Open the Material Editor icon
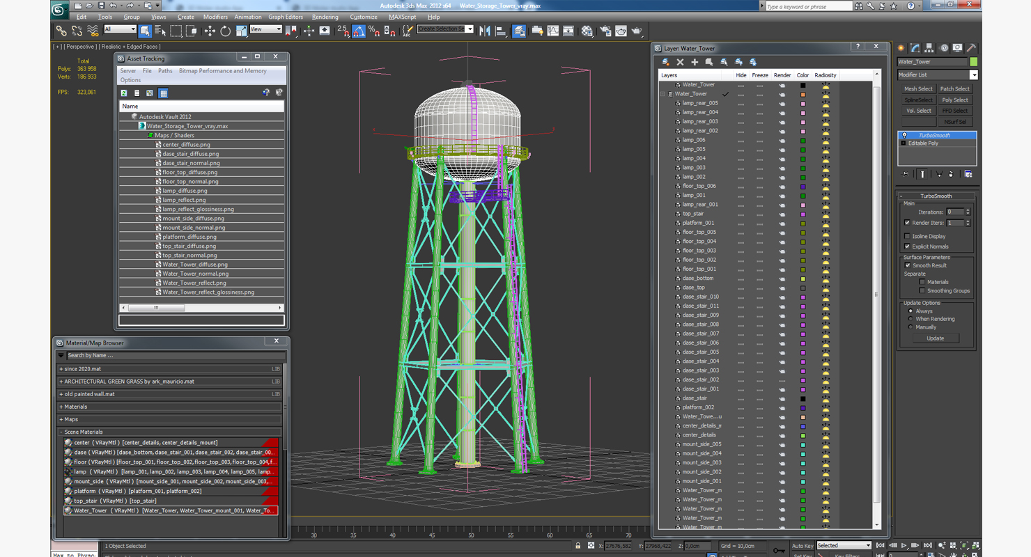The image size is (1031, 557). pos(587,31)
